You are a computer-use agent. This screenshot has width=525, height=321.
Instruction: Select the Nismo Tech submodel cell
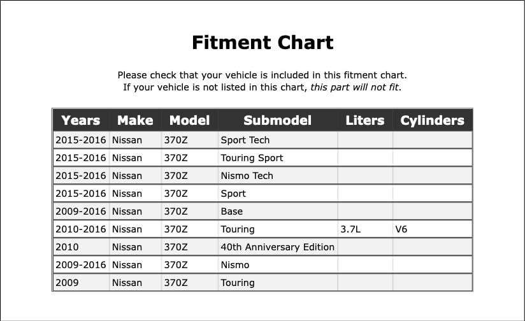247,176
